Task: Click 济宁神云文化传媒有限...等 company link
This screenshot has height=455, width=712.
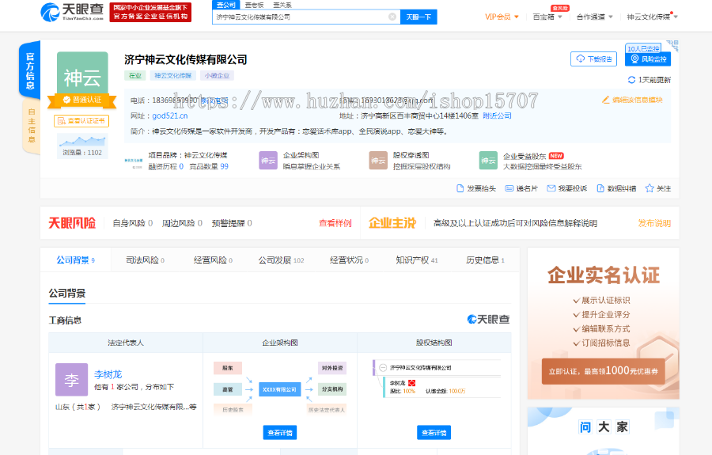Action: pyautogui.click(x=154, y=407)
